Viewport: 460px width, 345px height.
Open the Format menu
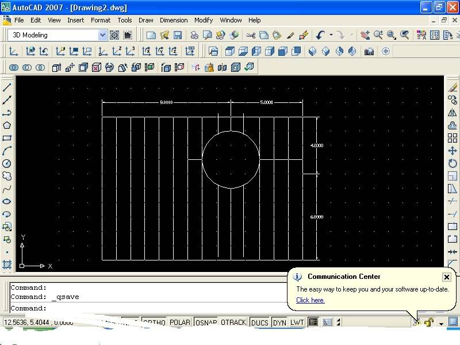(x=101, y=20)
